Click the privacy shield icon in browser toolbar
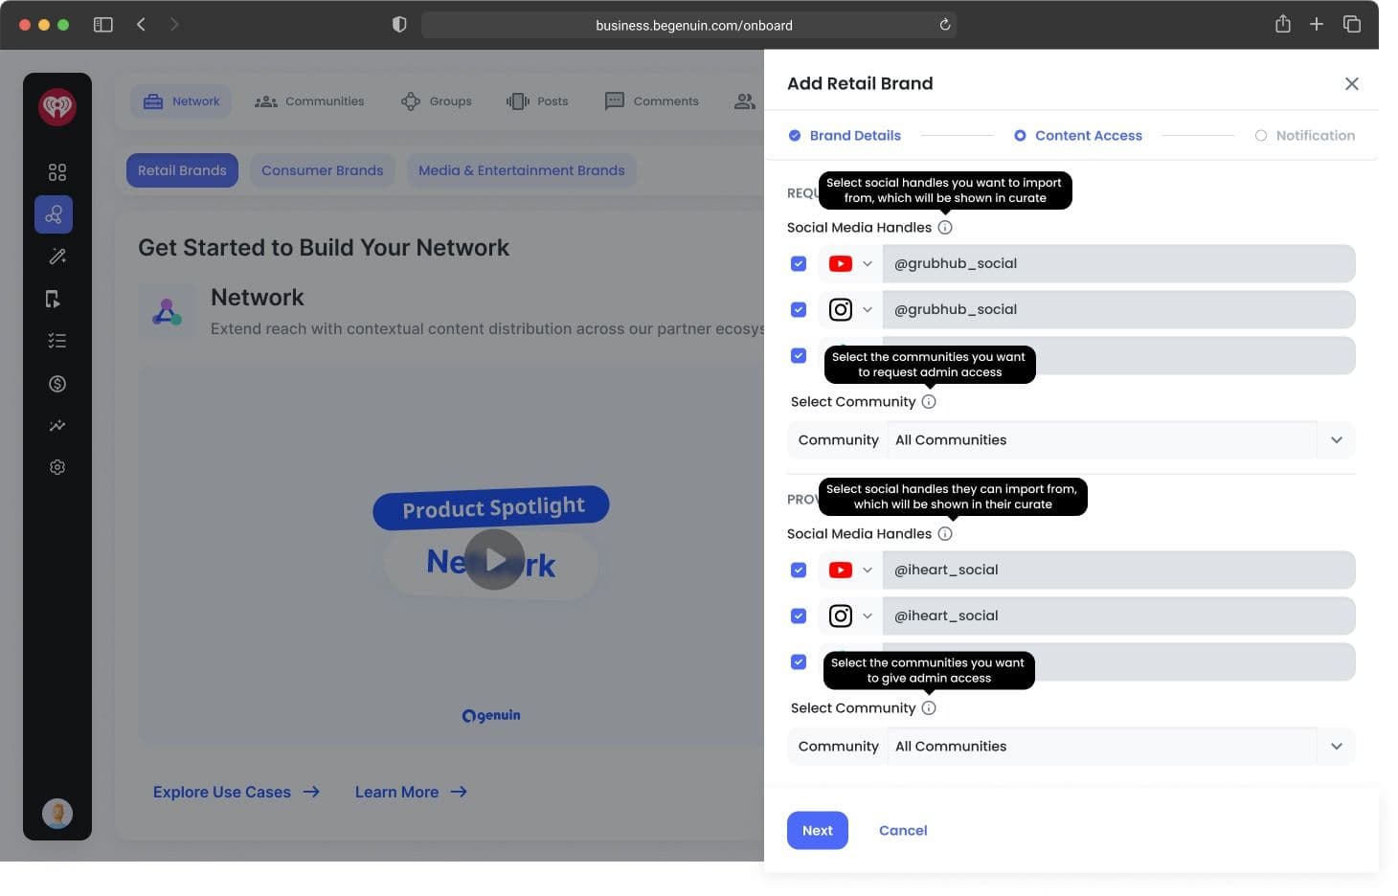 point(399,25)
